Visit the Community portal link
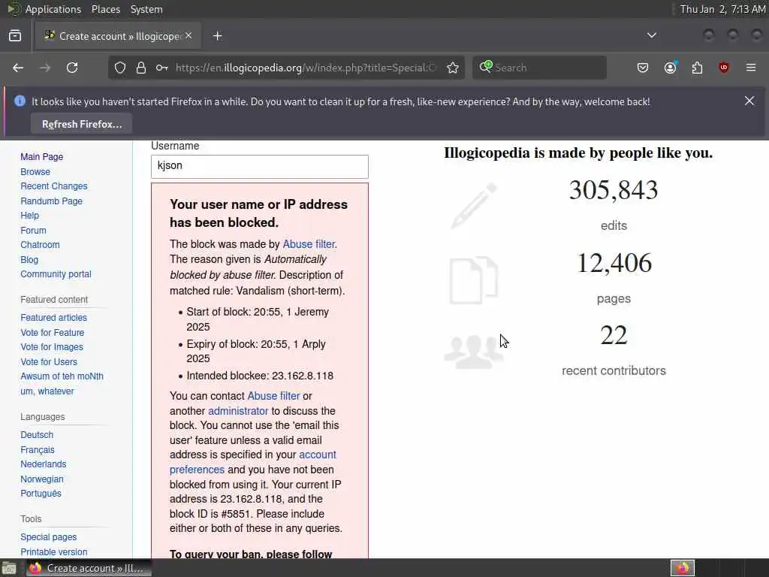The height and width of the screenshot is (577, 769). (x=56, y=273)
